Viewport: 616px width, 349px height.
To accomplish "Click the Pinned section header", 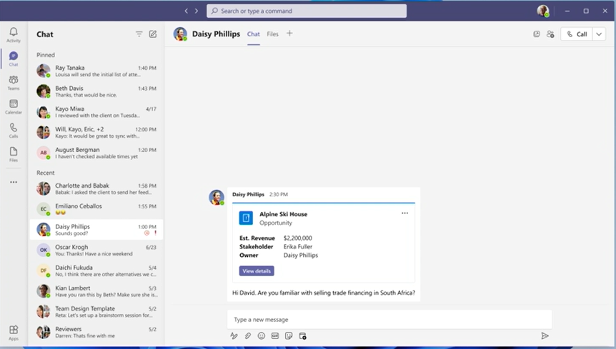I will click(46, 55).
